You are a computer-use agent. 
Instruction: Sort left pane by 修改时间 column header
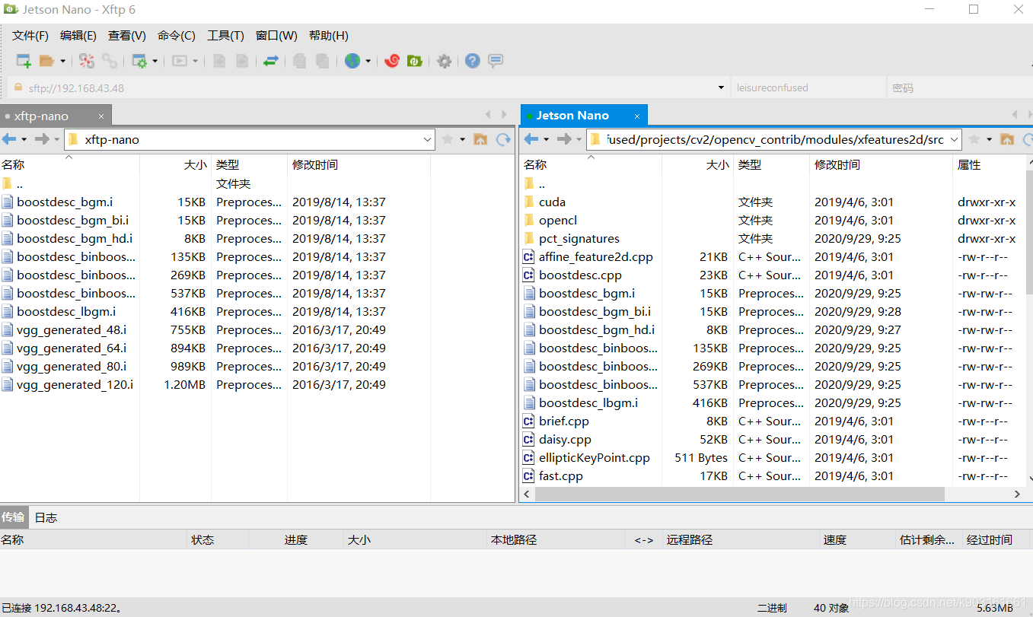[359, 164]
